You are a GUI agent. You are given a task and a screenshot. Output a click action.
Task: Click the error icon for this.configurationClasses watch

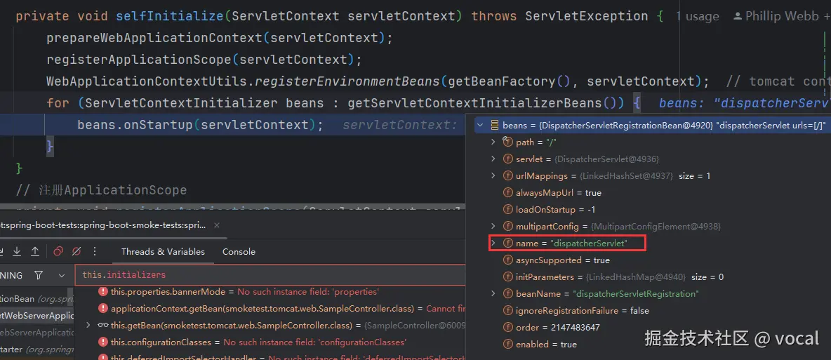pos(102,342)
